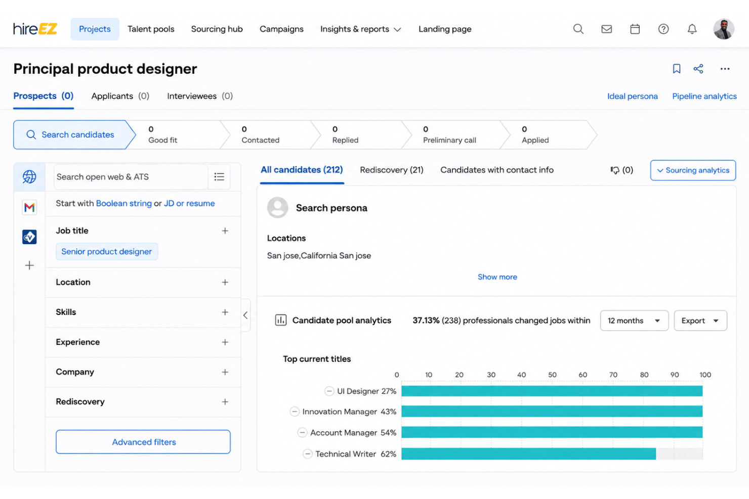Open Campaigns in top navigation

point(281,29)
